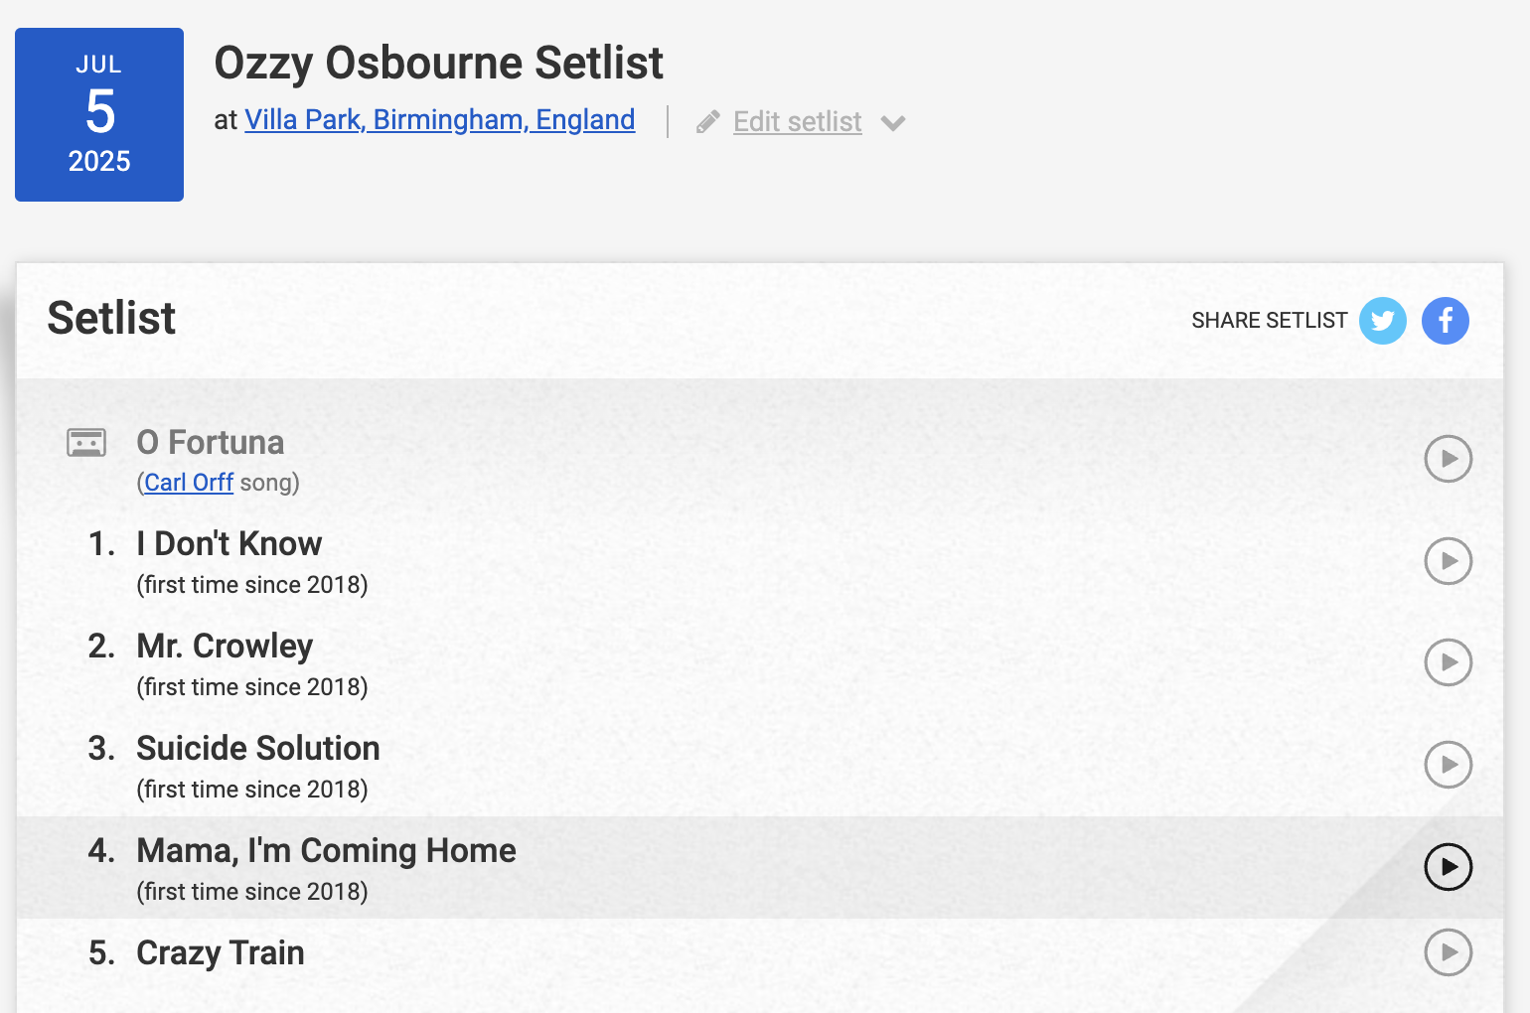This screenshot has width=1530, height=1013.
Task: Select the Suicide Solution song title
Action: click(258, 748)
